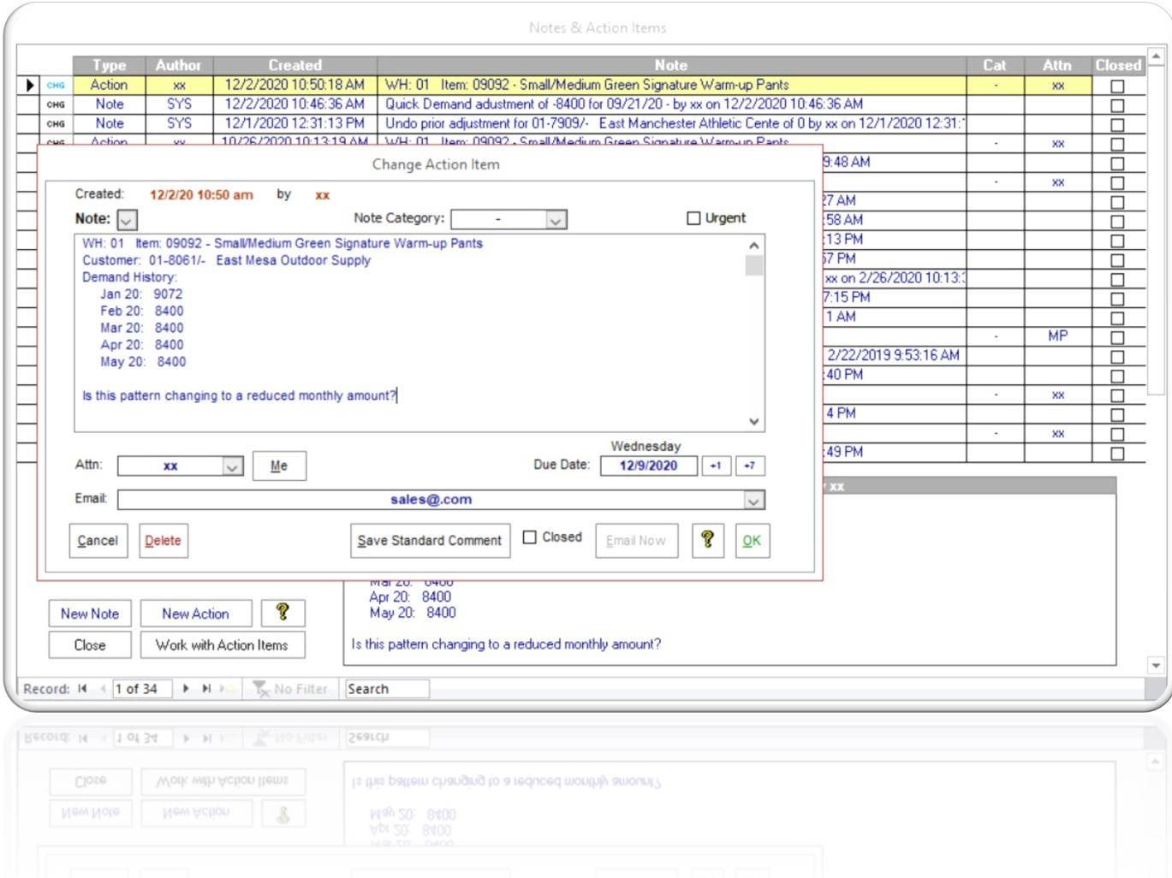Tick Closed checkbox for 10:50:18 AM Action row

pos(1117,86)
